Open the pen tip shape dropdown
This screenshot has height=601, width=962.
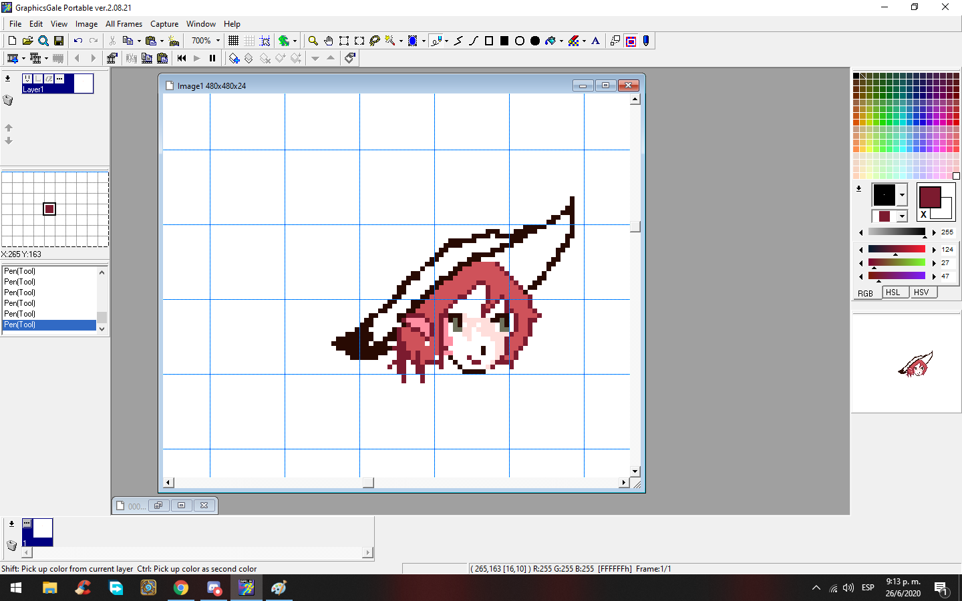(902, 195)
